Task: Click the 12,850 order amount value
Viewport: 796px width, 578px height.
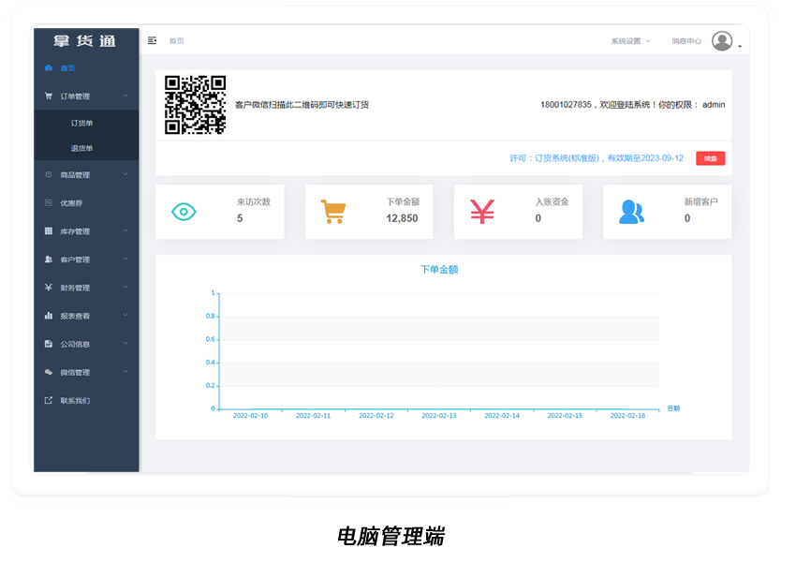Action: (402, 218)
